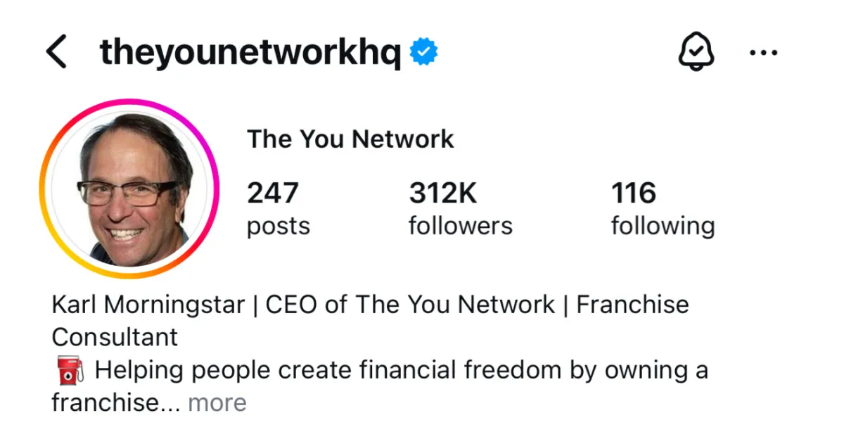Open the three-dot options menu
844x439 pixels.
point(764,53)
